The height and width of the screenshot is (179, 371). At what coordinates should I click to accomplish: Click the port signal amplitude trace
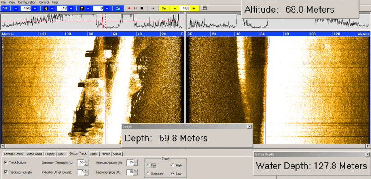coord(93,22)
